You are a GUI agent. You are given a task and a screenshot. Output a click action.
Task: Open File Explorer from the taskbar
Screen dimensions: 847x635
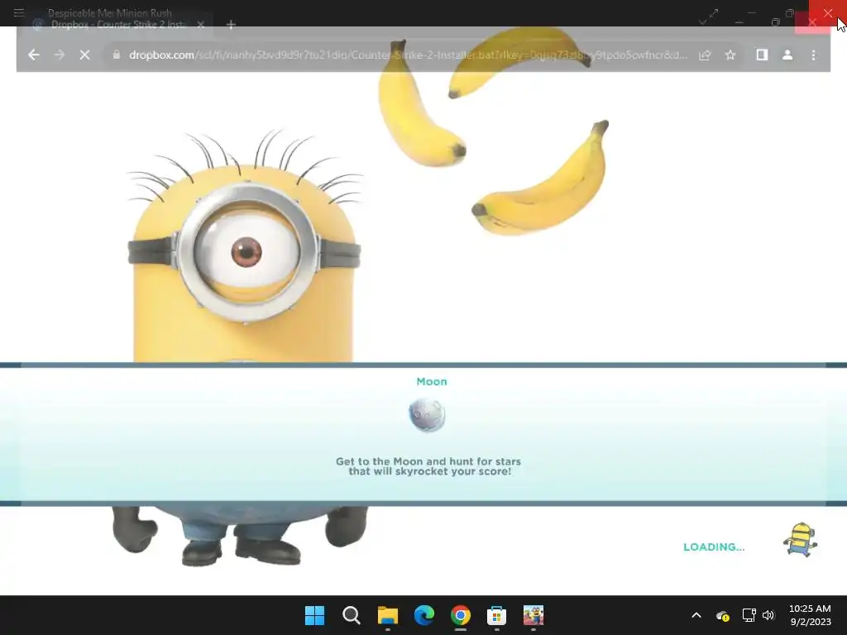pos(388,615)
